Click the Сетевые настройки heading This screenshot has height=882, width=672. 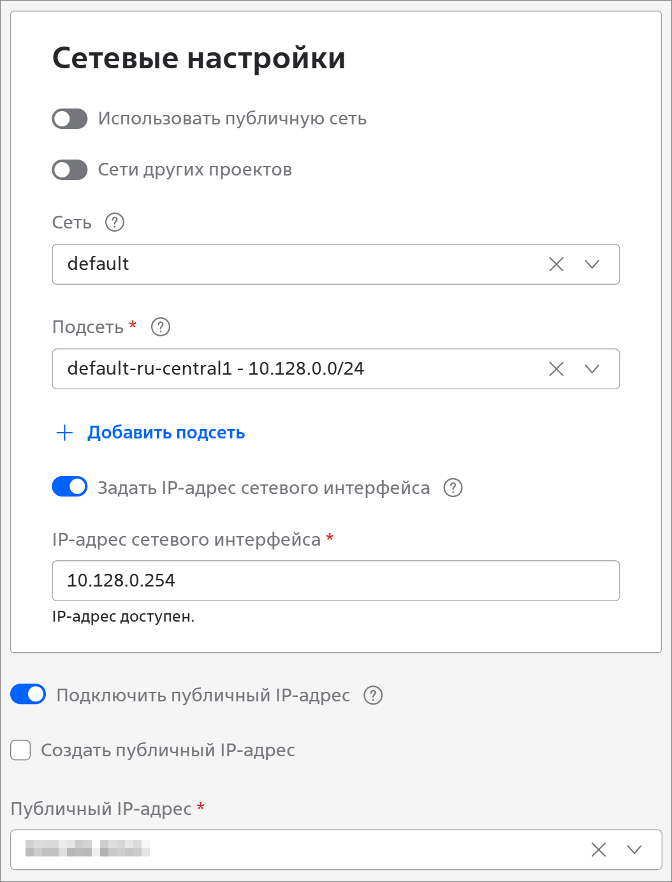199,58
